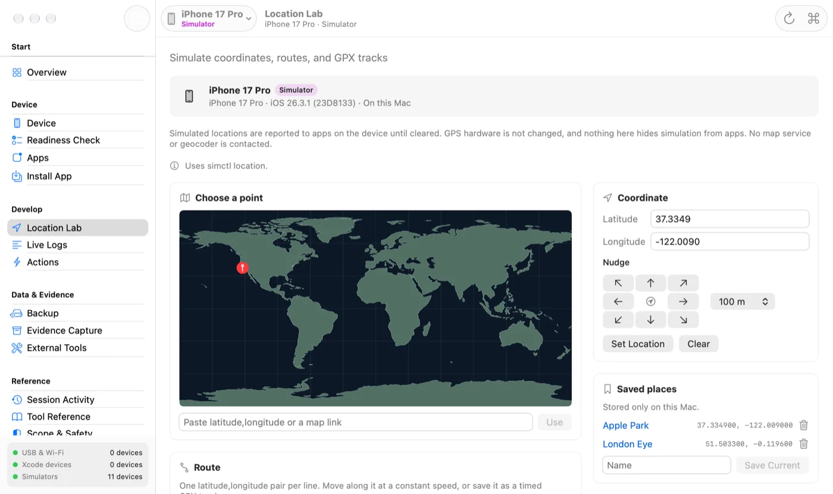Open Install App in the sidebar
This screenshot has height=494, width=833.
point(77,176)
